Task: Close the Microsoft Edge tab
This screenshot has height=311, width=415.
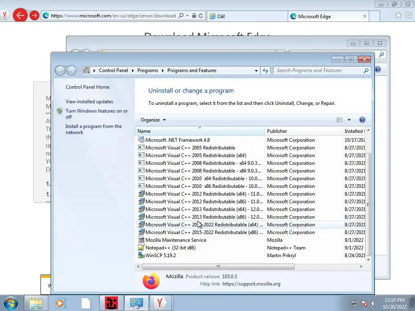Action: click(364, 16)
